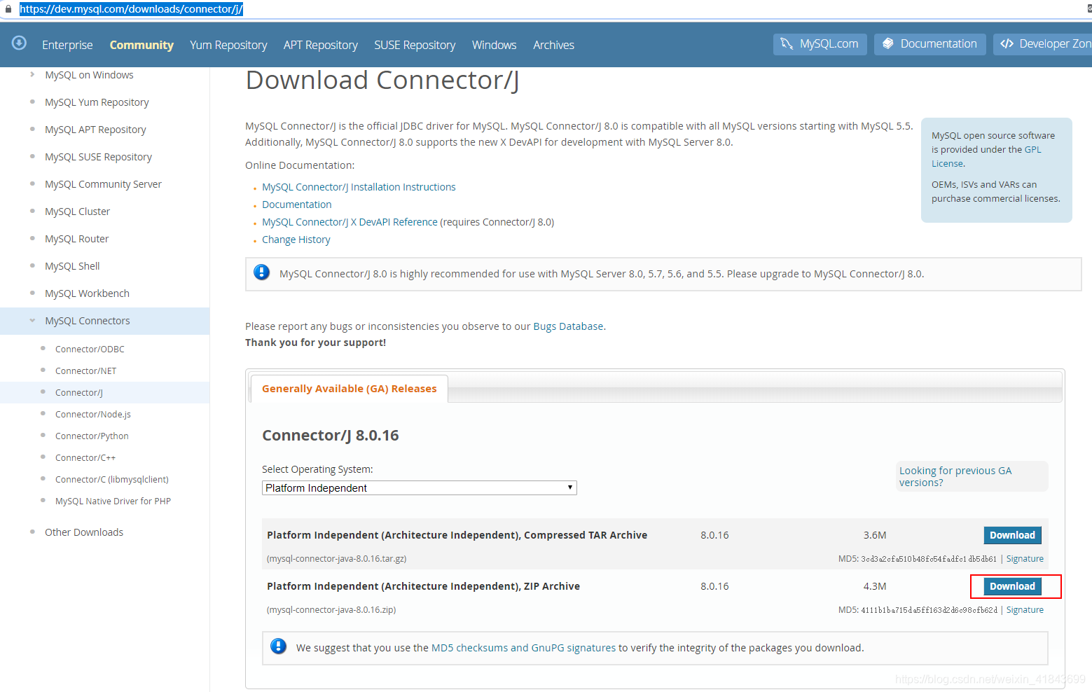Screen dimensions: 1092x692
Task: Click the Documentation book icon
Action: click(x=887, y=43)
